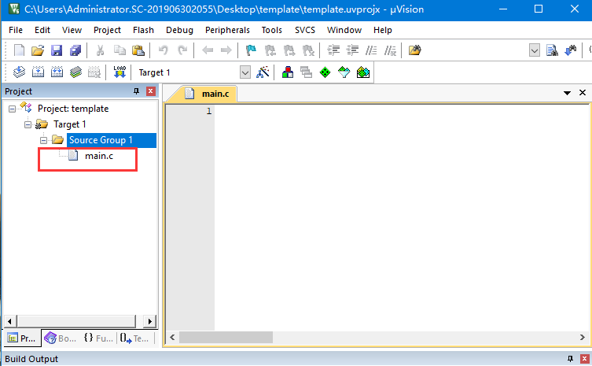Open the Project menu
Viewport: 592px width, 366px height.
pos(107,30)
